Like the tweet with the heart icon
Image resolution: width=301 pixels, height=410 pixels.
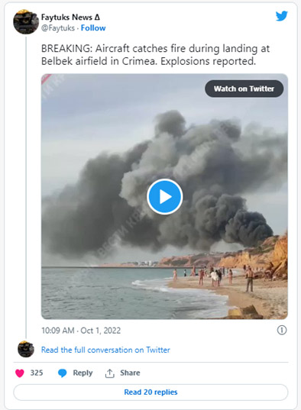20,373
